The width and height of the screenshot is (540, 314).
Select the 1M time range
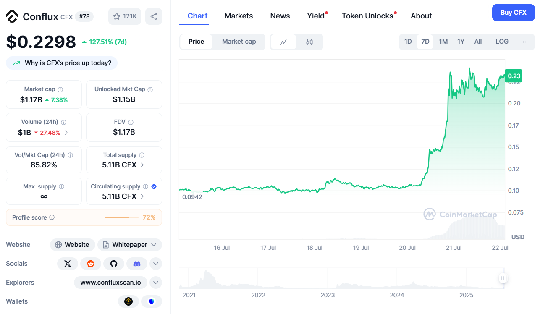coord(443,42)
